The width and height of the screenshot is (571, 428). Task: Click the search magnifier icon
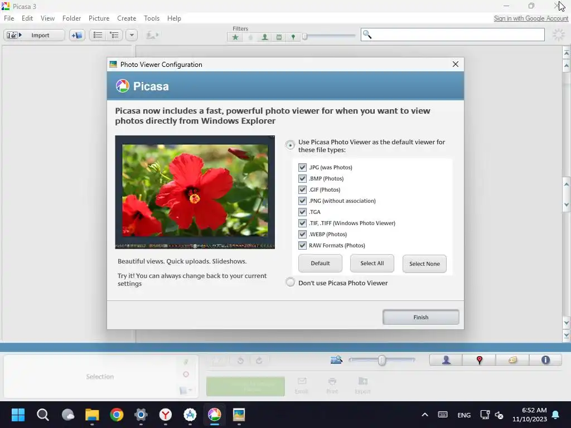tap(367, 35)
